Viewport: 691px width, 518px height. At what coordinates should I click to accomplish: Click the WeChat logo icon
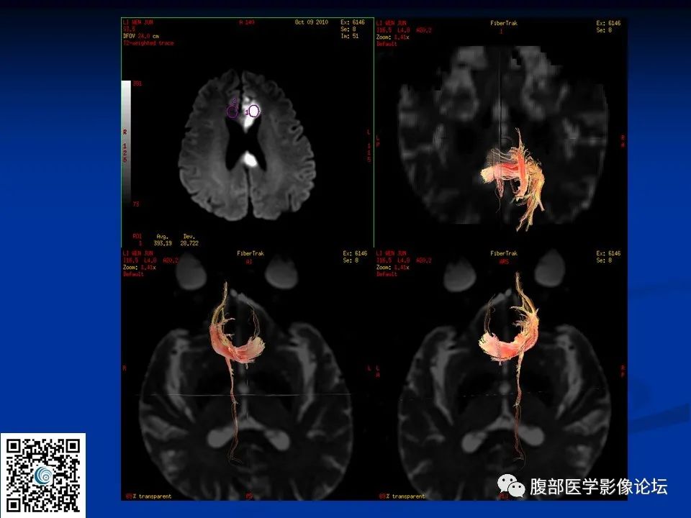coord(511,487)
